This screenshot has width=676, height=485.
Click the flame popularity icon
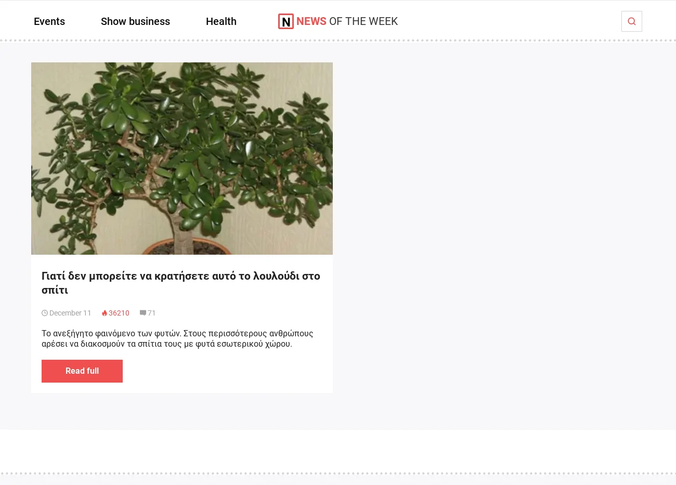click(105, 313)
